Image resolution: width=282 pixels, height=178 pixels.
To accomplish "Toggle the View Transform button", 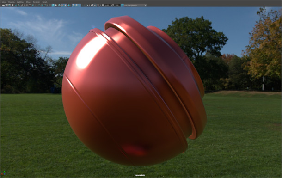I will pyautogui.click(x=123, y=5).
